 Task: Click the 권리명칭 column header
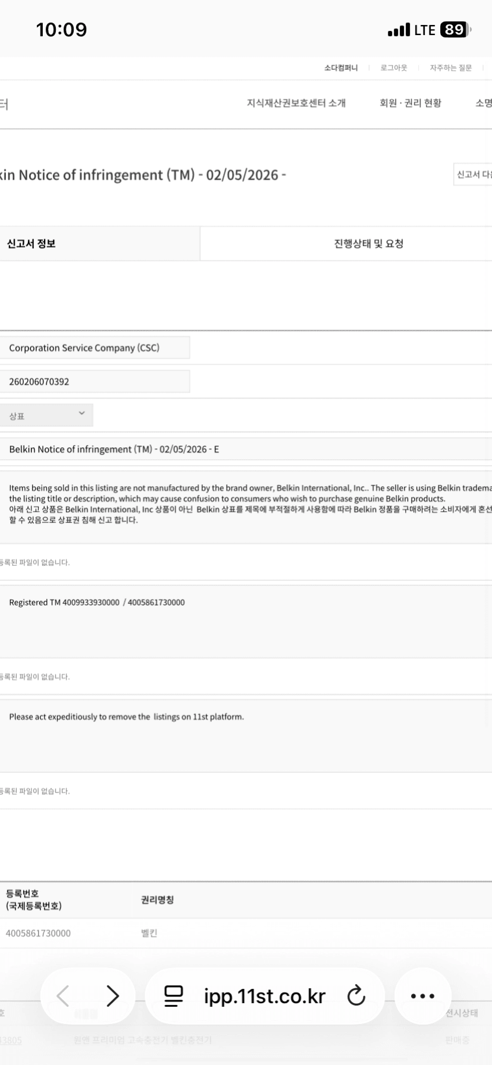click(157, 900)
